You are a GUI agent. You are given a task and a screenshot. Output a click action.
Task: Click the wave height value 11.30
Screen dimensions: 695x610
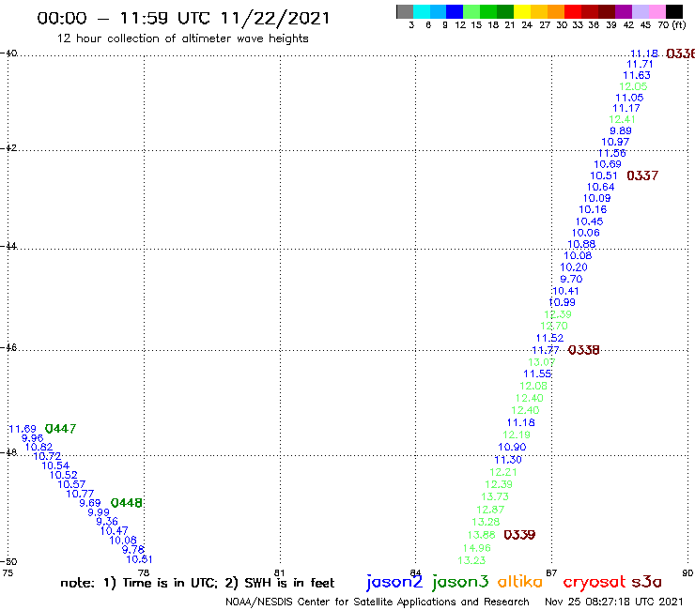click(508, 460)
